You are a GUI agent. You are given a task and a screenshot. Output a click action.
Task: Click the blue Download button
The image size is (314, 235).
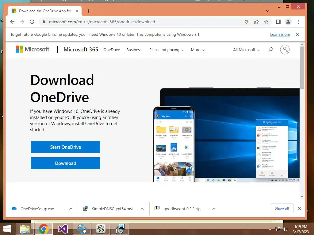pyautogui.click(x=66, y=163)
